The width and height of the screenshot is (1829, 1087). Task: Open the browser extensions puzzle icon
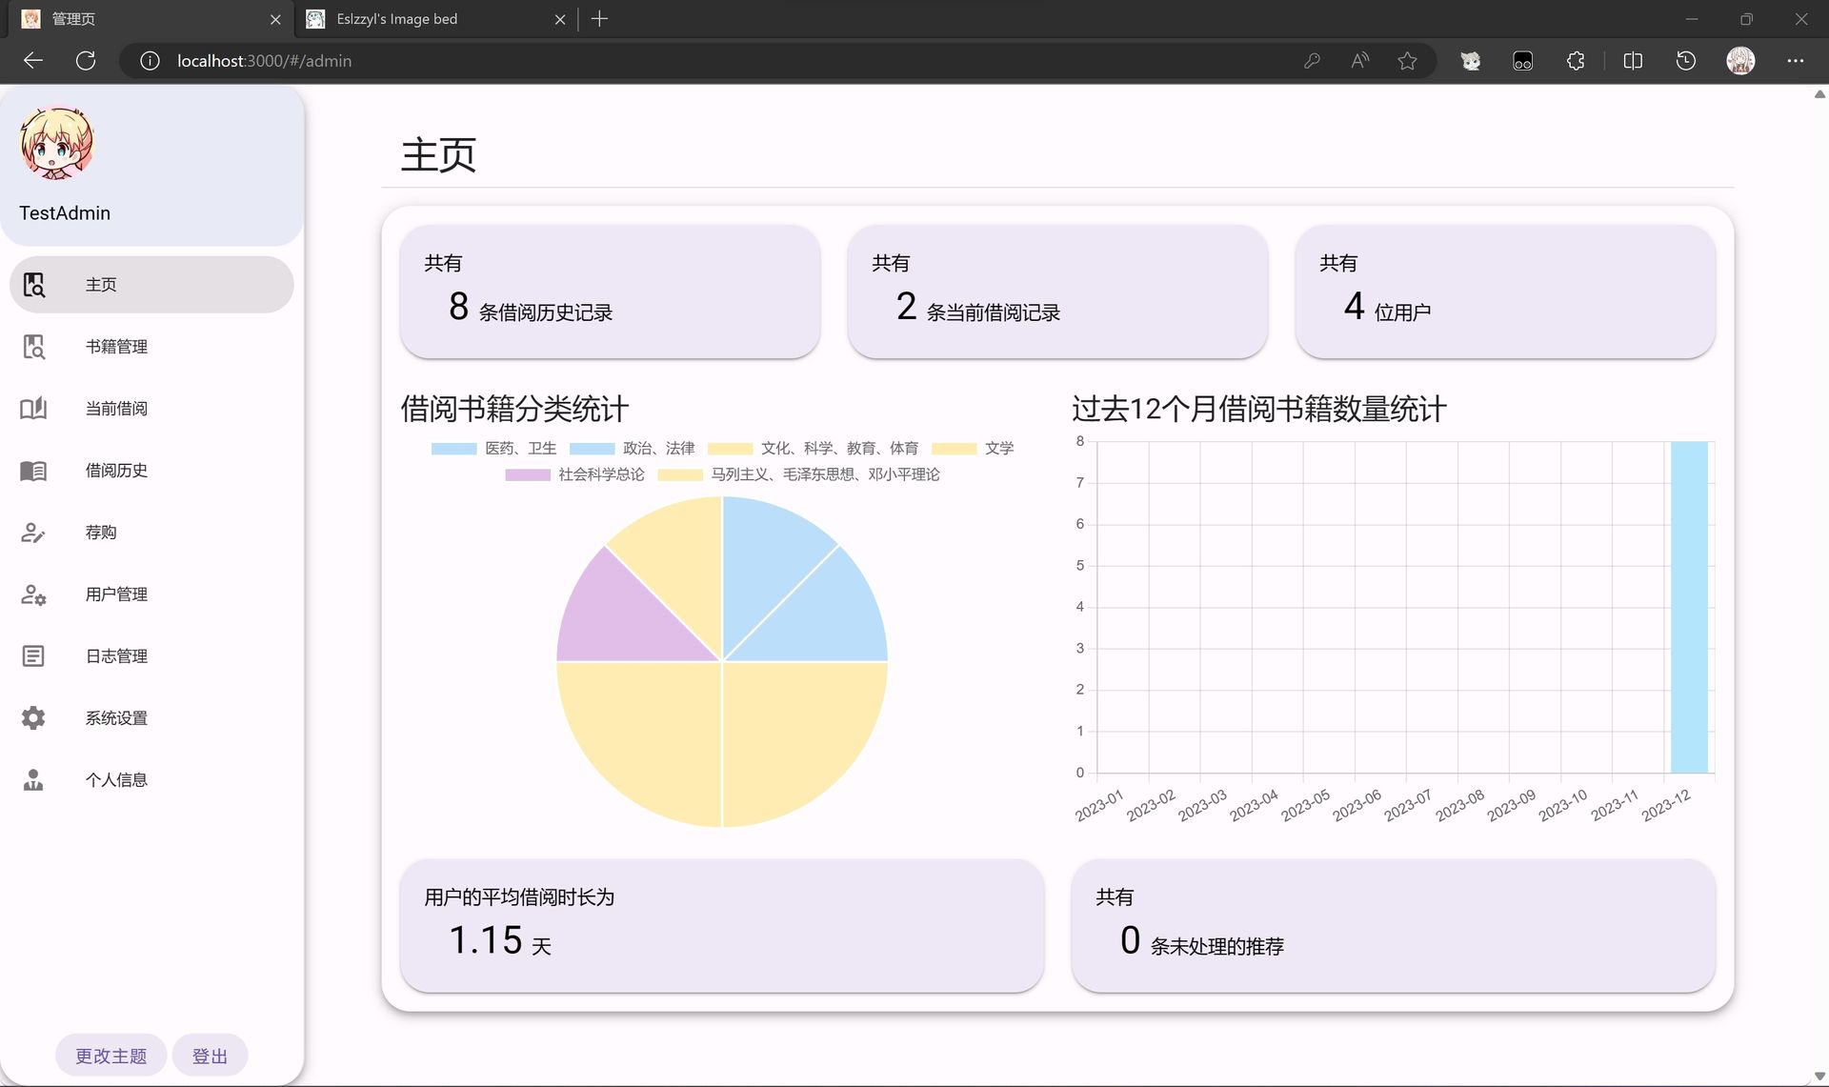pos(1576,61)
